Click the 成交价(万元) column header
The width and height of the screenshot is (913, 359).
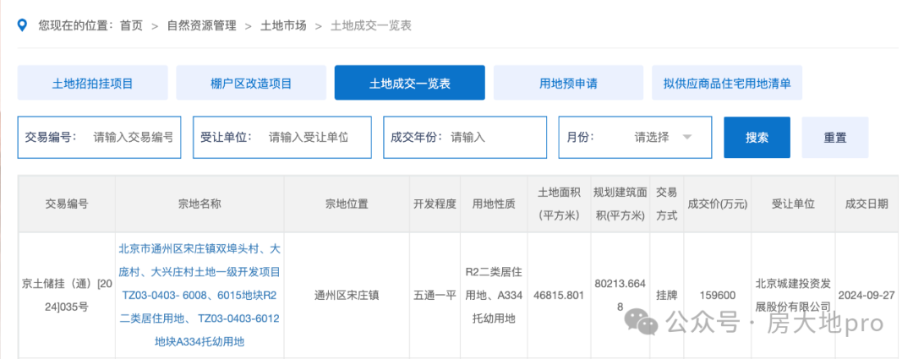click(718, 204)
